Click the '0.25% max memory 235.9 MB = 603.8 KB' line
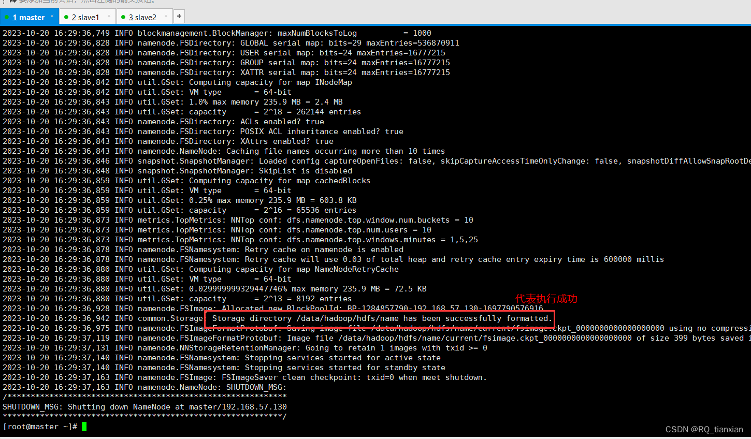 [x=180, y=200]
